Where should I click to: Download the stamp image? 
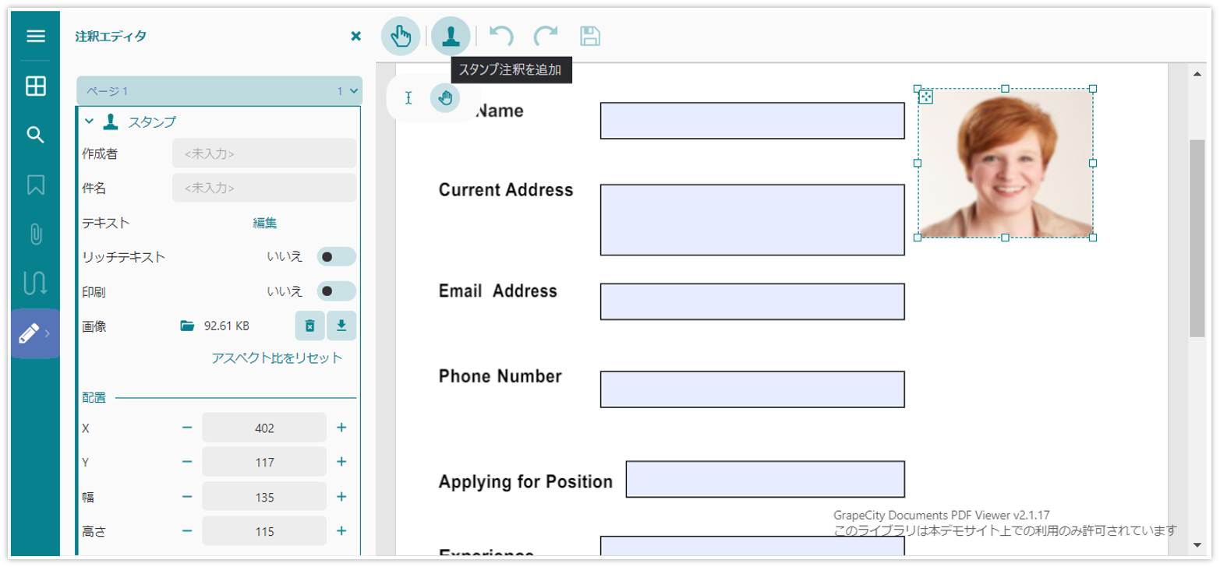tap(341, 326)
